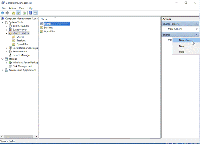Click the Windows Server Backup icon
The height and width of the screenshot is (144, 200).
coord(10,63)
